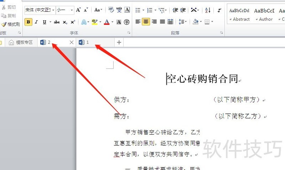Click the Asian Layout icon
285x170 pixels.
[x=194, y=10]
